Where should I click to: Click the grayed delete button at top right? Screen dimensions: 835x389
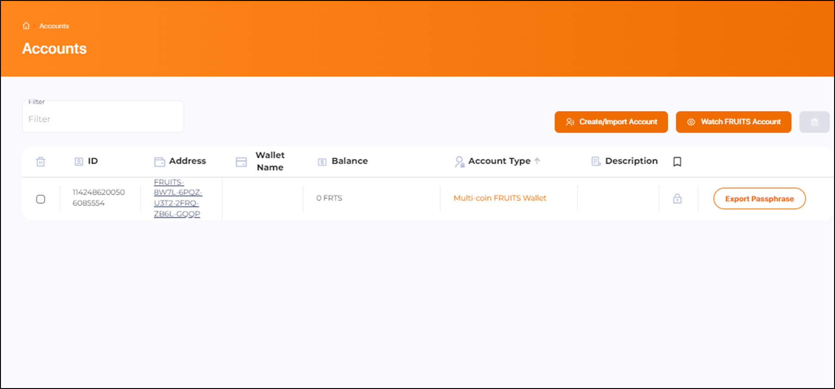[x=814, y=122]
